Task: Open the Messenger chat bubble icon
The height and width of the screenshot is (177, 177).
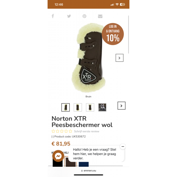Action: [x=58, y=156]
